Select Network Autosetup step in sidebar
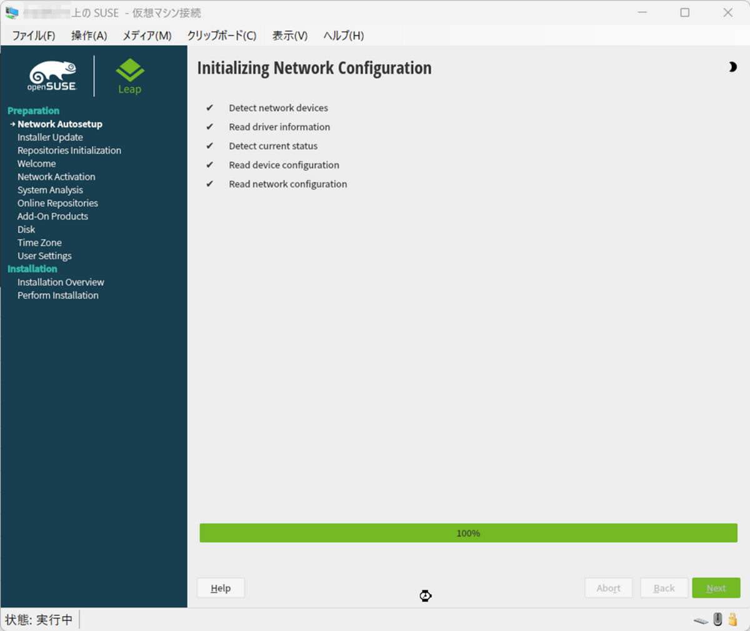This screenshot has height=631, width=750. (x=60, y=124)
